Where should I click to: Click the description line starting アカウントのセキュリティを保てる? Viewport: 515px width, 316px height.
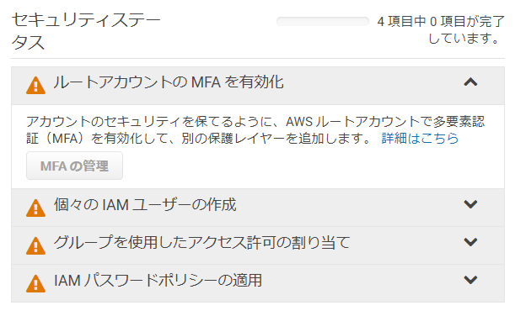pos(255,122)
